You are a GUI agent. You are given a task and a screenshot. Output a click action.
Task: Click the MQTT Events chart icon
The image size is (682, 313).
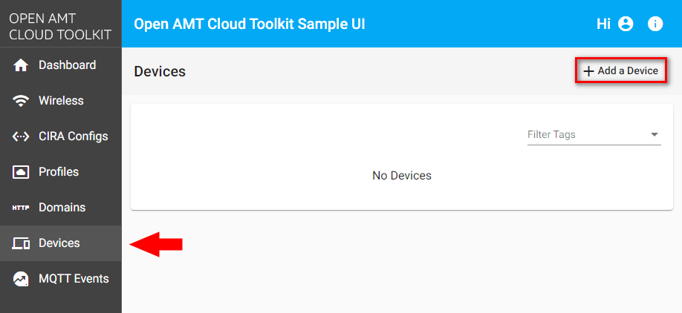click(x=22, y=279)
